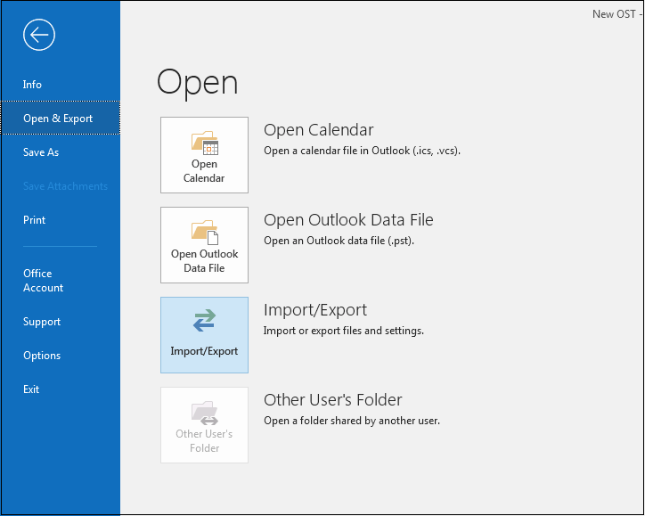Click 'Import or export files and settings' text
This screenshot has width=645, height=516.
click(x=344, y=331)
